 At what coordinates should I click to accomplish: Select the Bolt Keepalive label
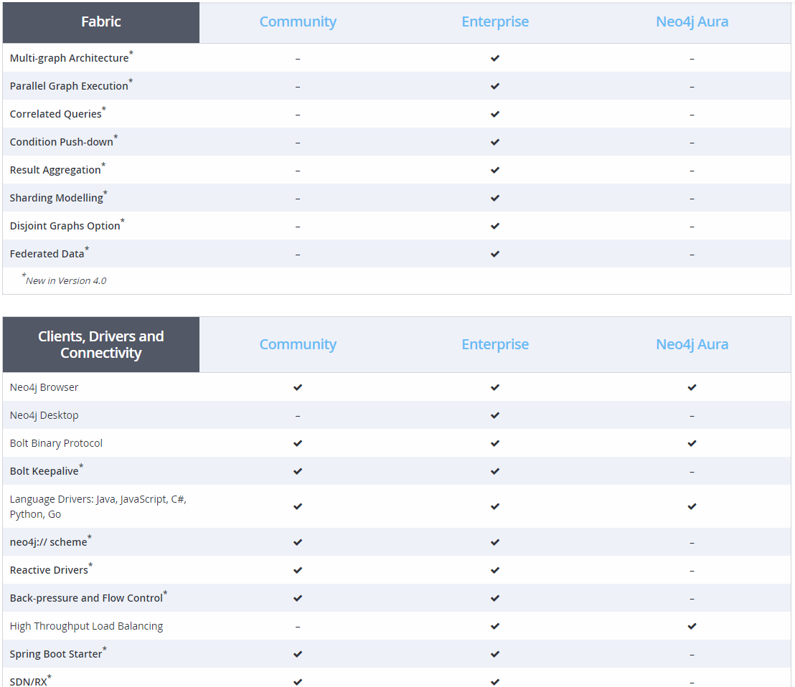46,470
